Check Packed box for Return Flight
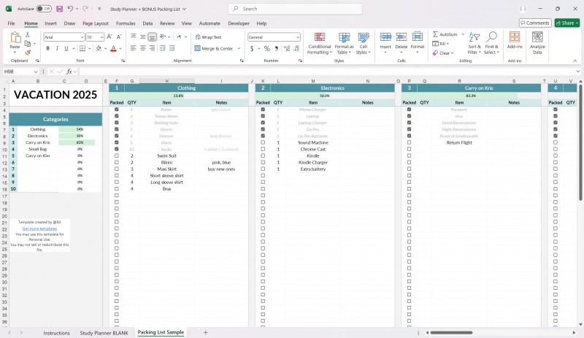584x338 pixels. pyautogui.click(x=410, y=142)
